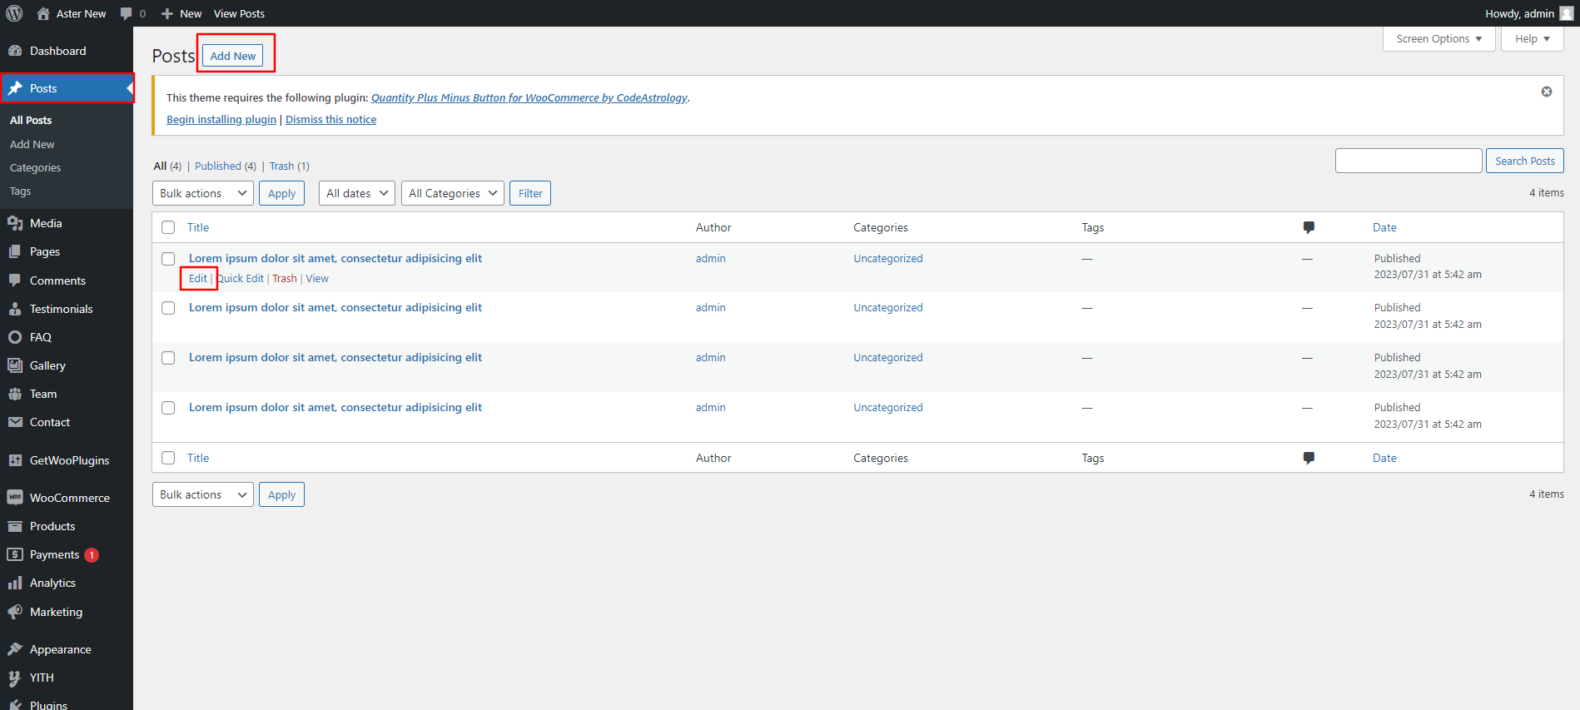Click the Marketing megaphone icon

(15, 612)
